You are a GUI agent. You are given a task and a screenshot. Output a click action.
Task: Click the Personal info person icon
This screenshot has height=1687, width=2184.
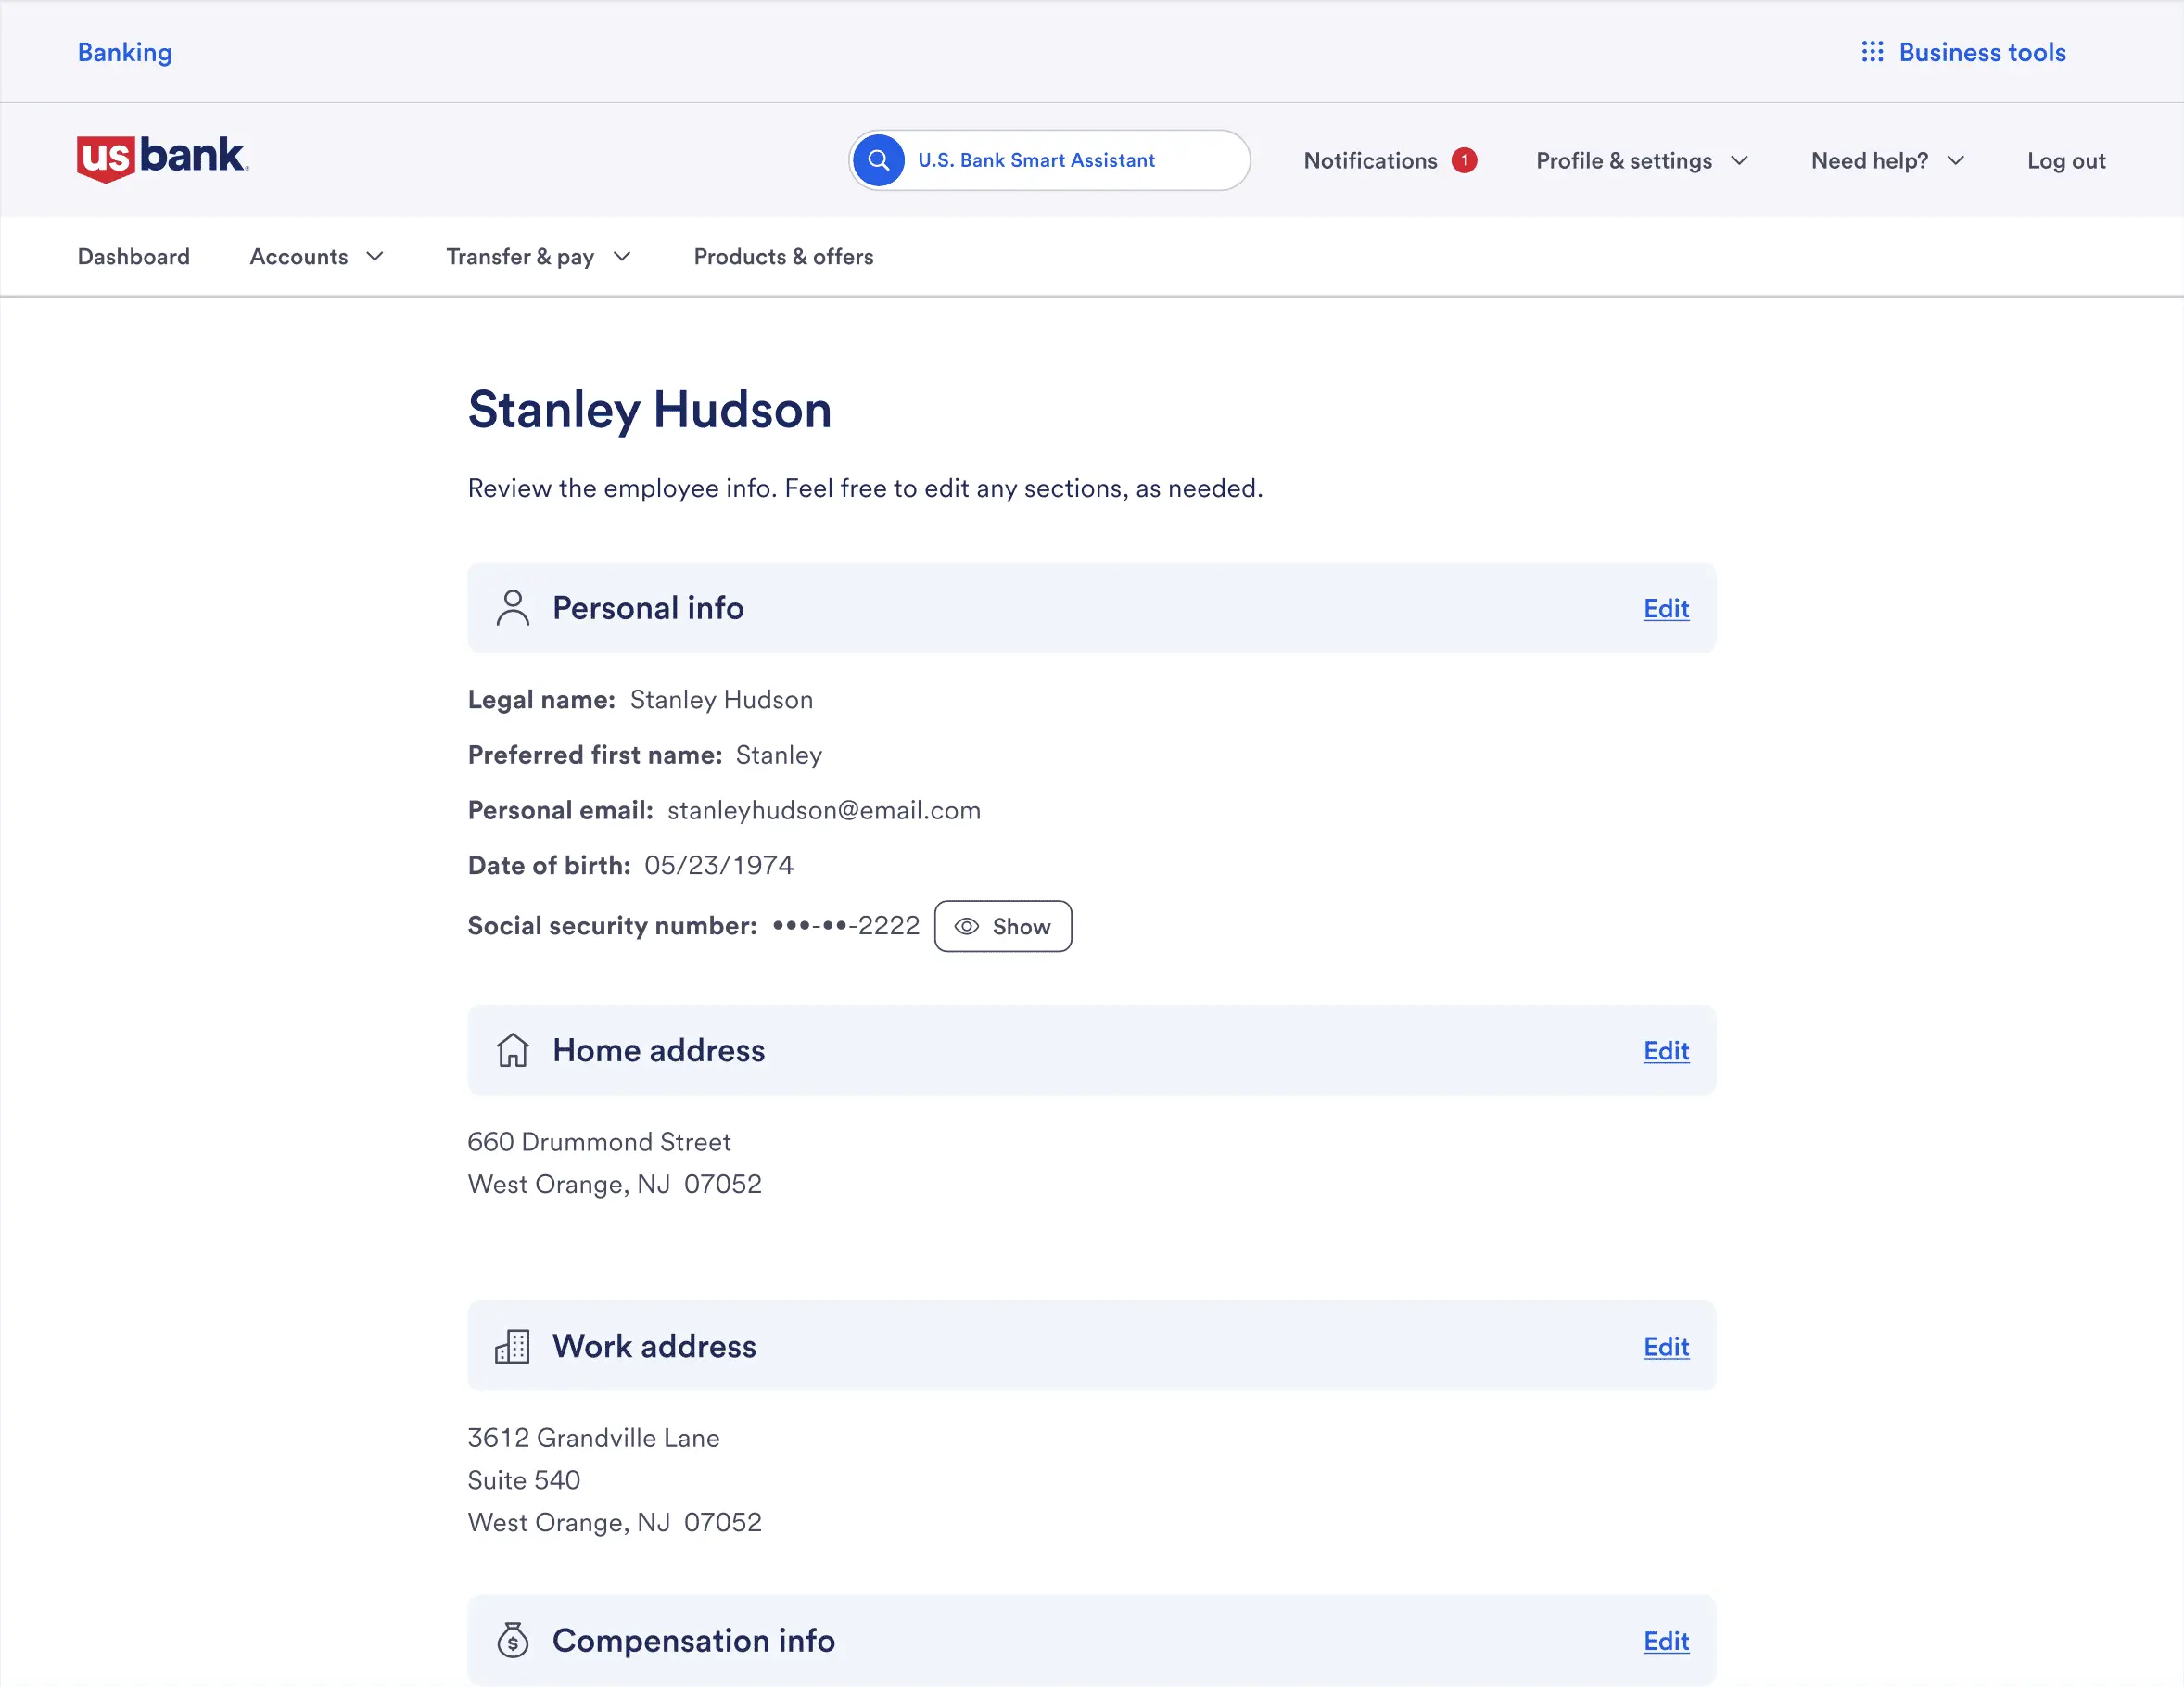[512, 608]
